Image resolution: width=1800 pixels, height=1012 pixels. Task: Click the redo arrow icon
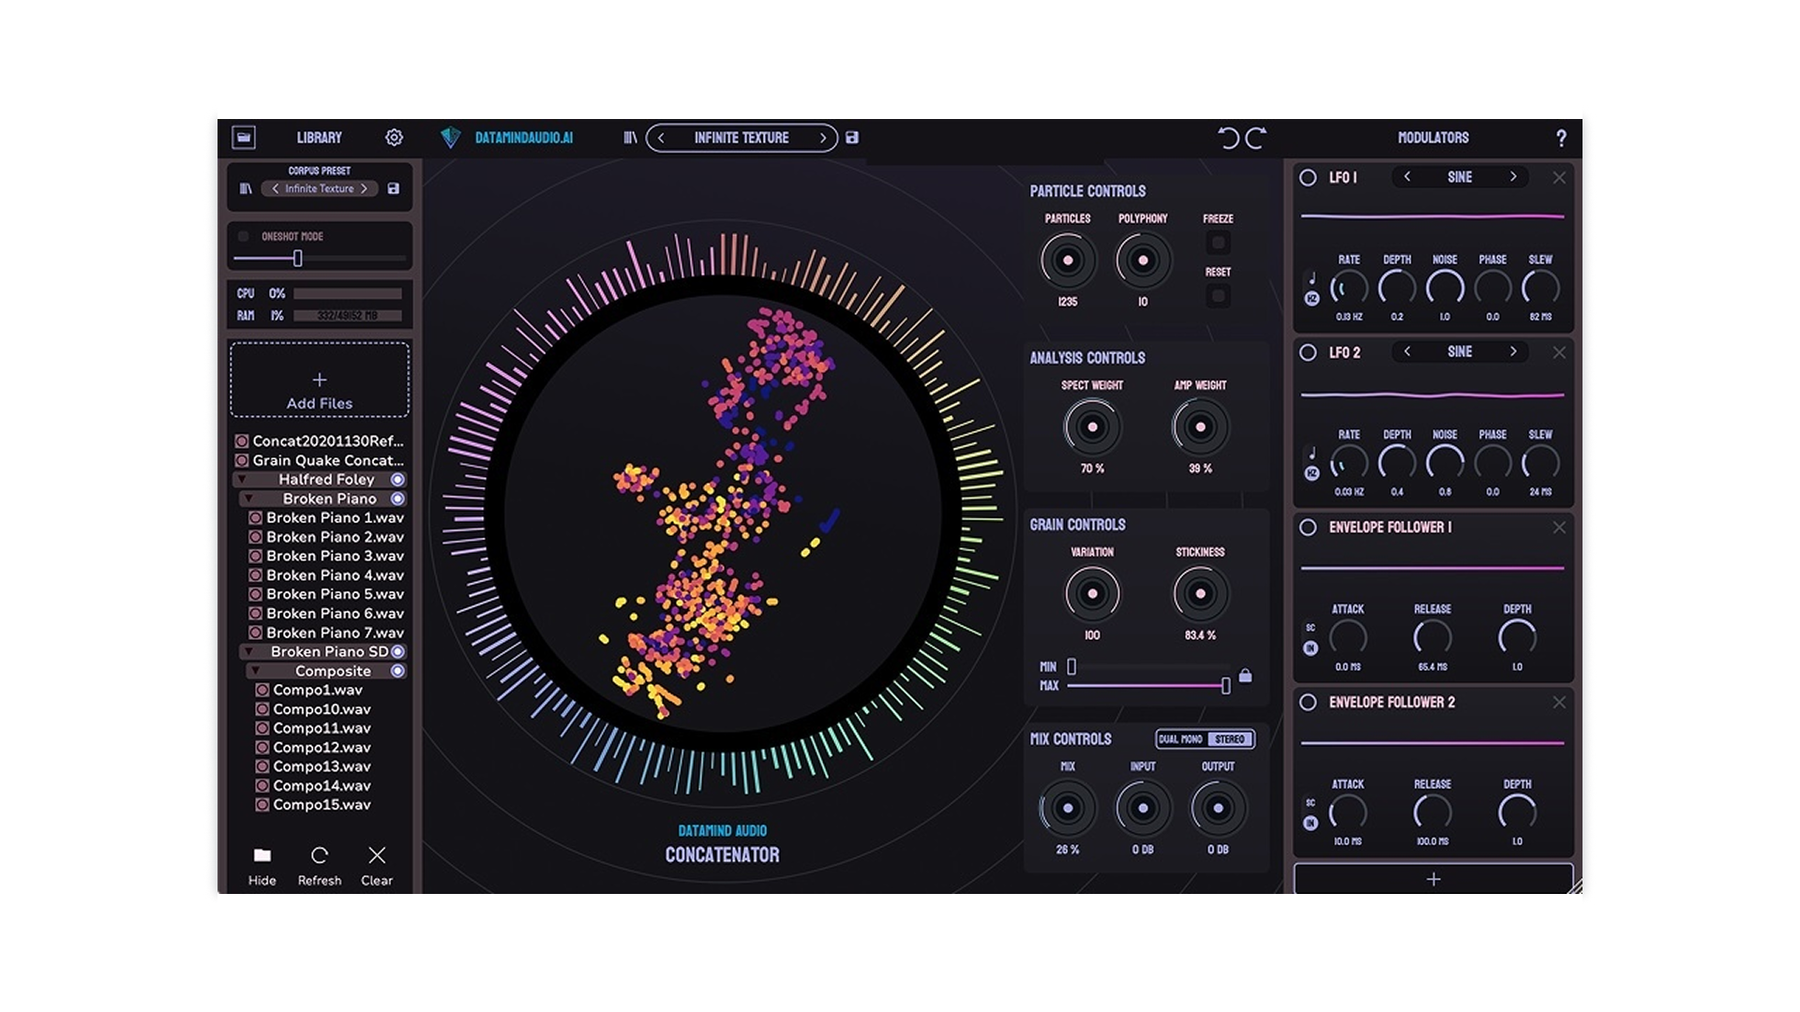(1256, 139)
